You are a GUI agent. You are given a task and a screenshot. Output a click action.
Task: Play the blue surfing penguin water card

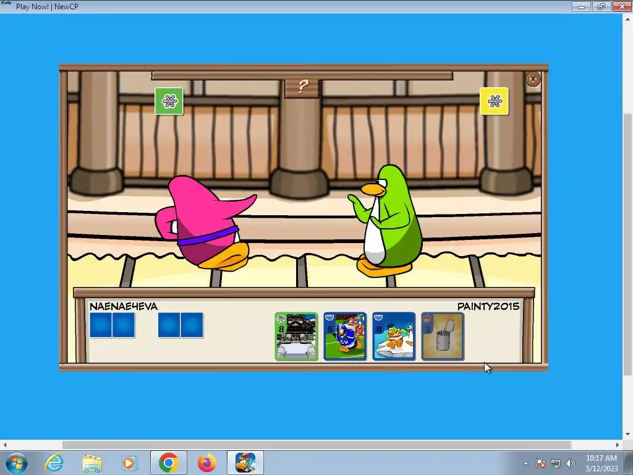pyautogui.click(x=394, y=336)
